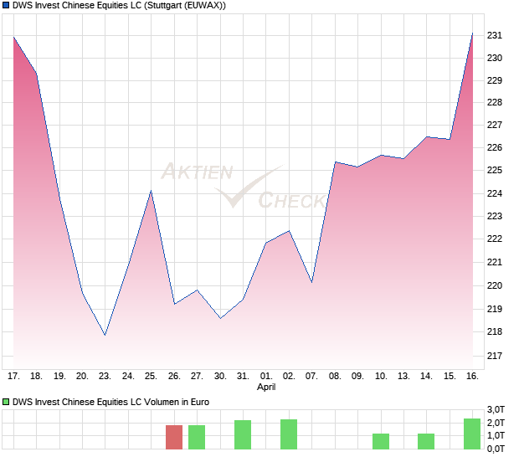Select the 'DWS Invest Chinese Equities LC Volumen in Euro' label
The width and height of the screenshot is (519, 457).
pyautogui.click(x=110, y=402)
